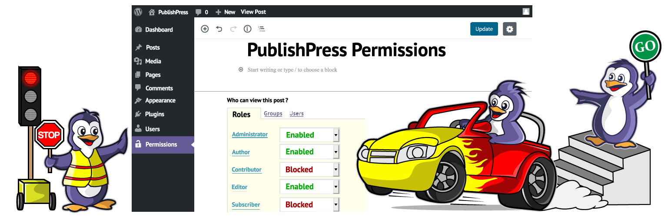Click the Redo arrow icon
671x217 pixels.
233,29
